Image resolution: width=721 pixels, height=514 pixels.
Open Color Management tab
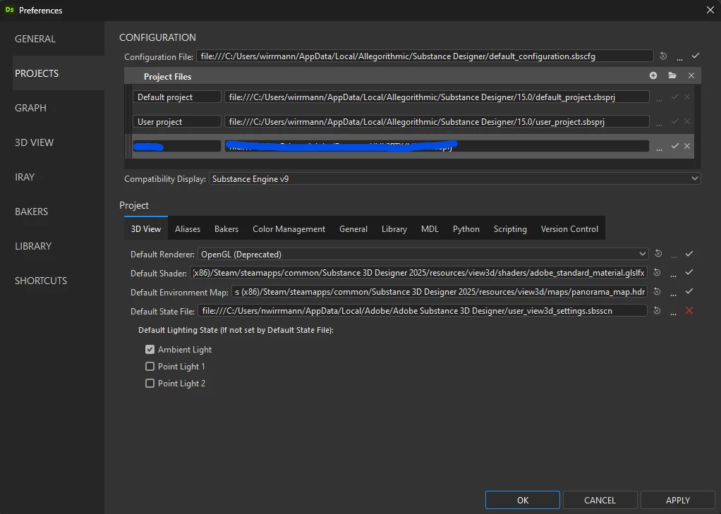(x=289, y=228)
